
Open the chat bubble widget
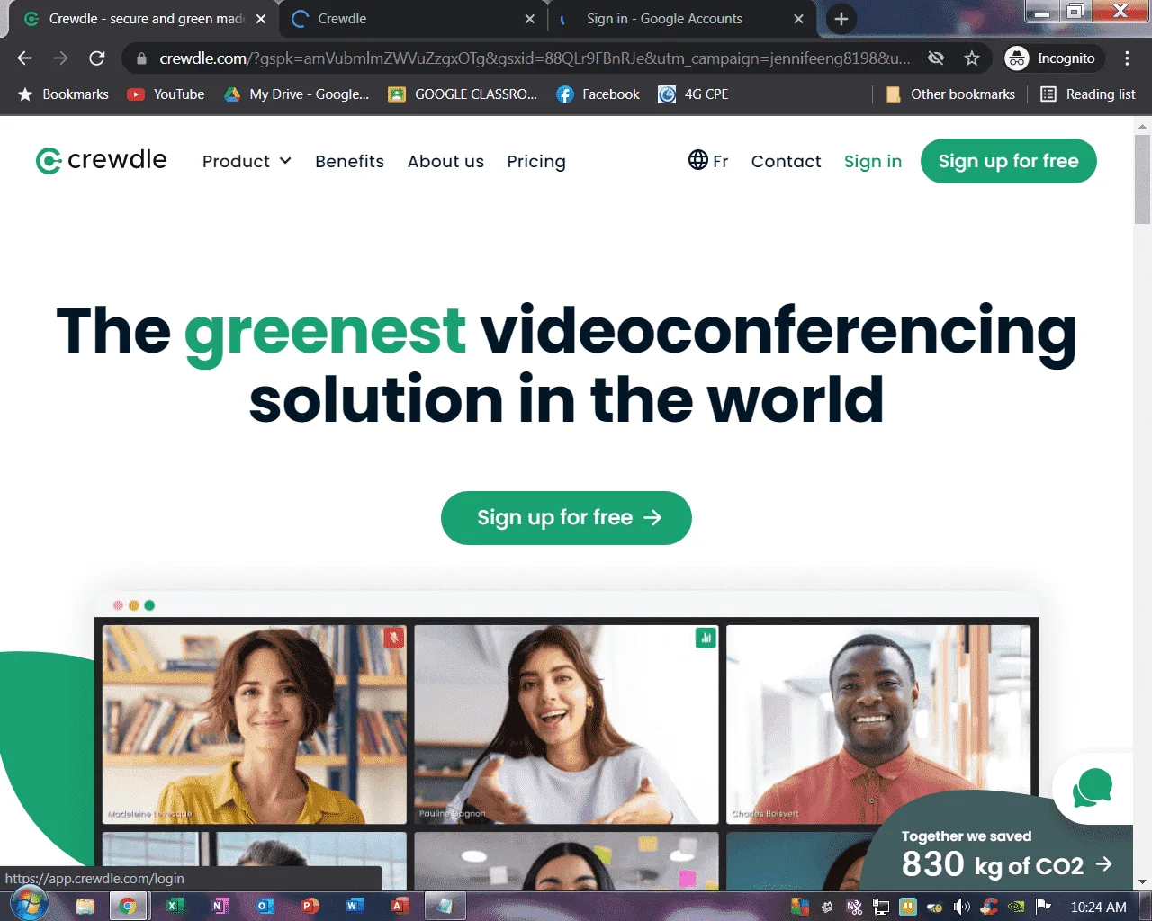(1092, 789)
